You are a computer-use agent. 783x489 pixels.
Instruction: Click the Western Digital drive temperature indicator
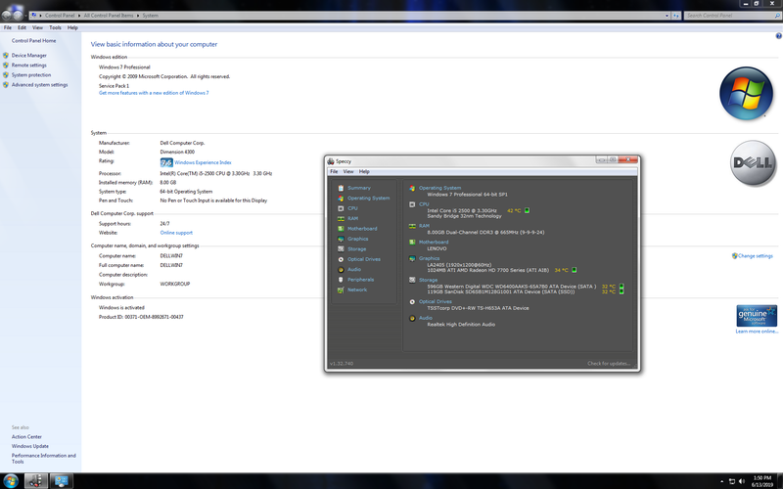coord(622,287)
